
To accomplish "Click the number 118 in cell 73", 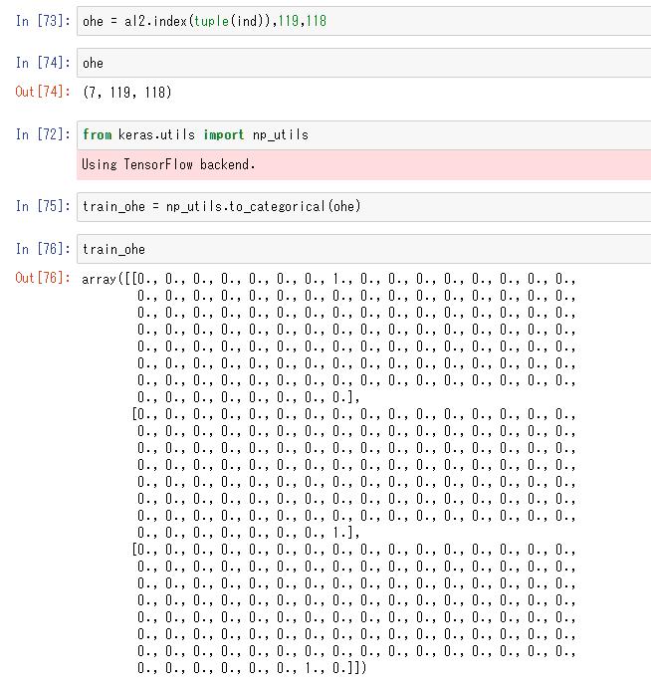I will tap(317, 21).
